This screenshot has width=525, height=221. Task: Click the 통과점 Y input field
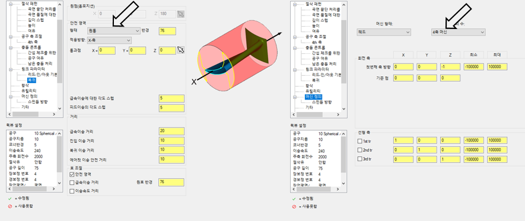[137, 50]
